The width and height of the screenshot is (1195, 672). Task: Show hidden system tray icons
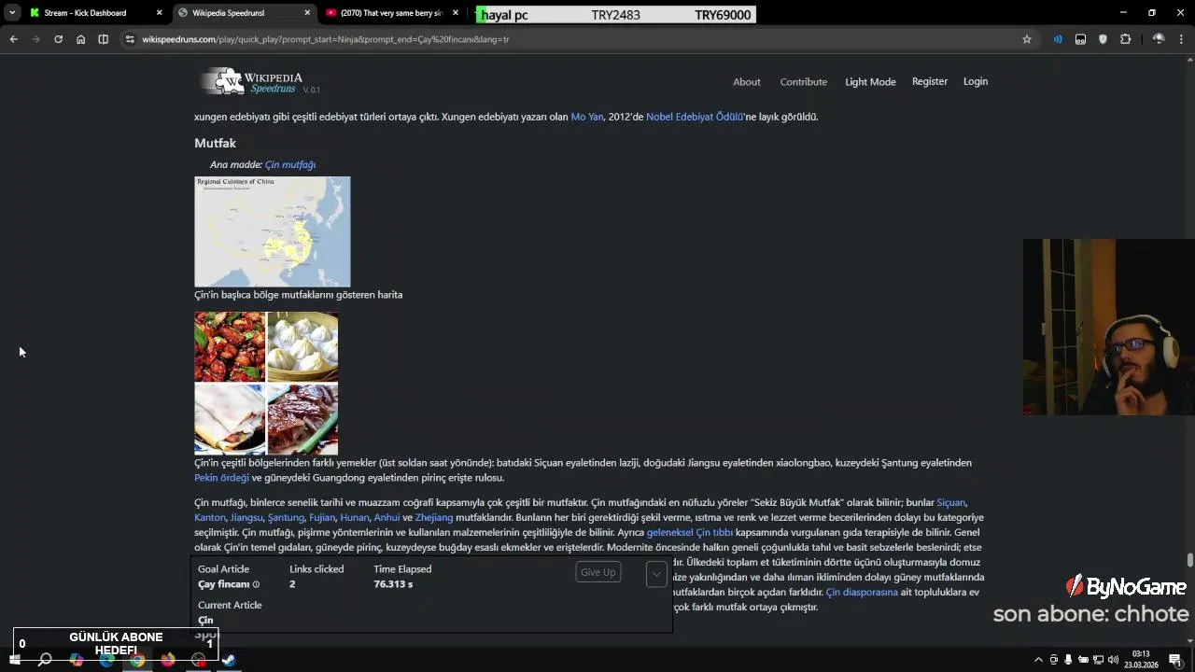(1038, 660)
